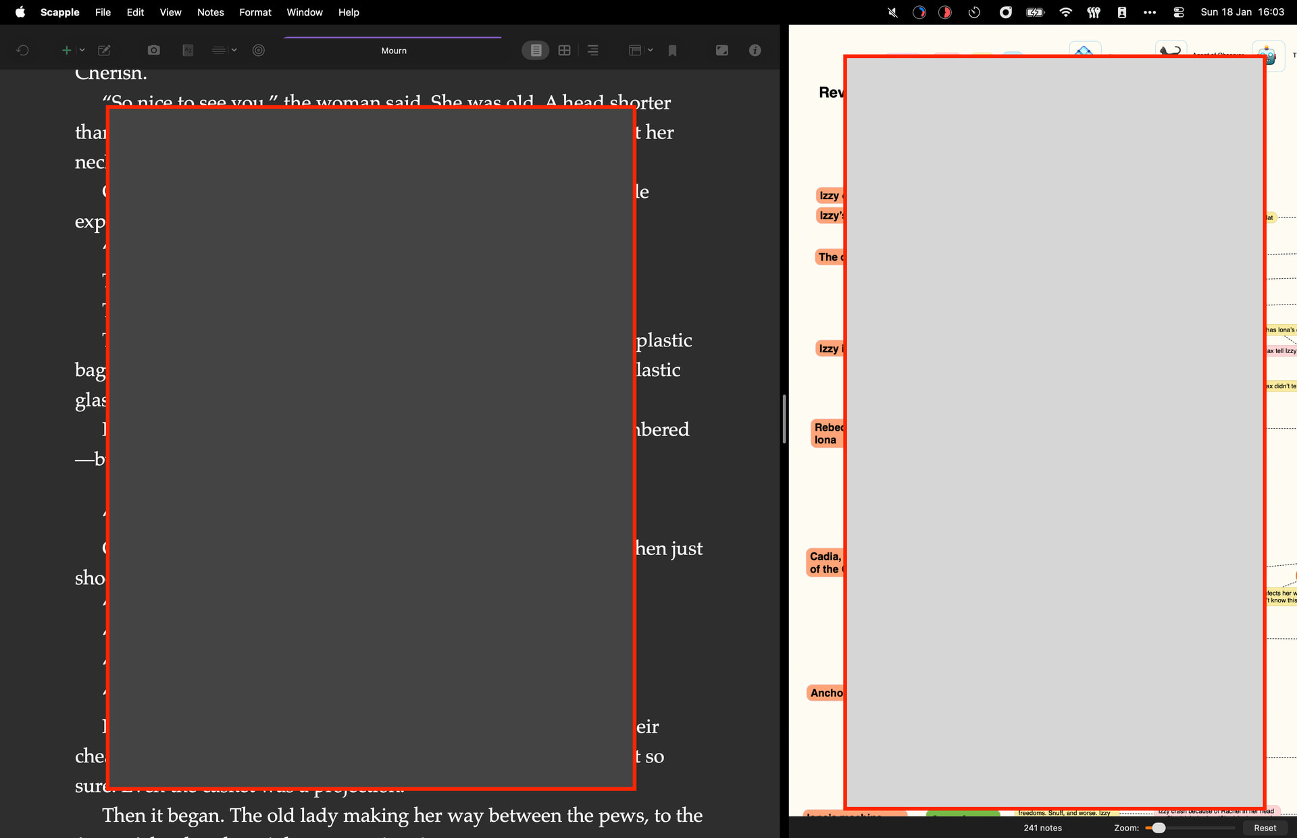Open the label lines dropdown arrow
This screenshot has width=1297, height=838.
pos(234,51)
